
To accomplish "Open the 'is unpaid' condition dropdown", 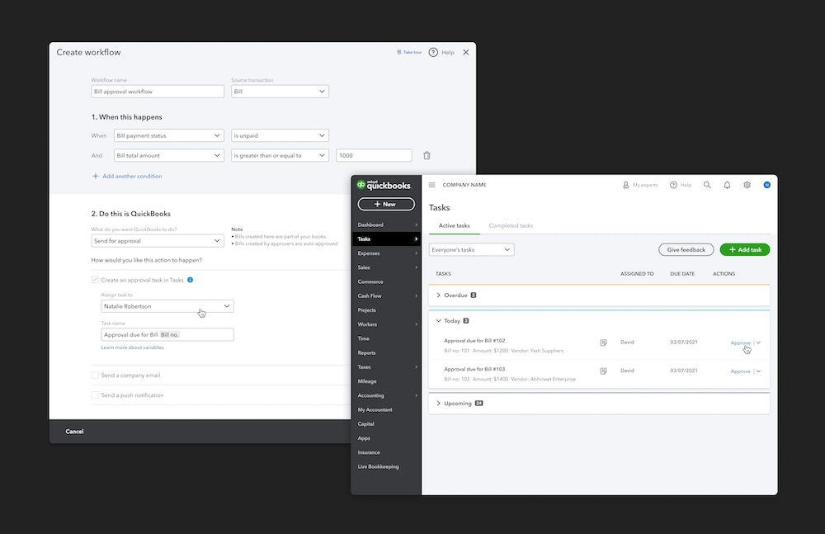I will (x=280, y=135).
